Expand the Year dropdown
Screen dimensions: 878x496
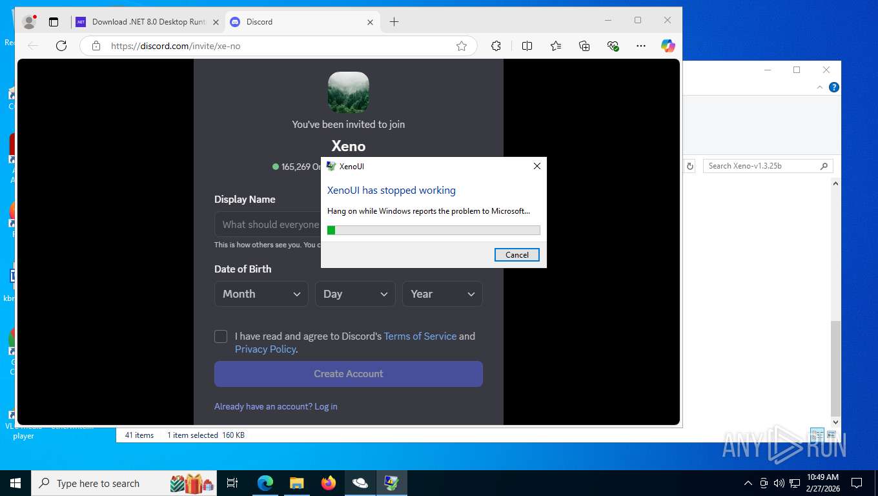tap(442, 294)
